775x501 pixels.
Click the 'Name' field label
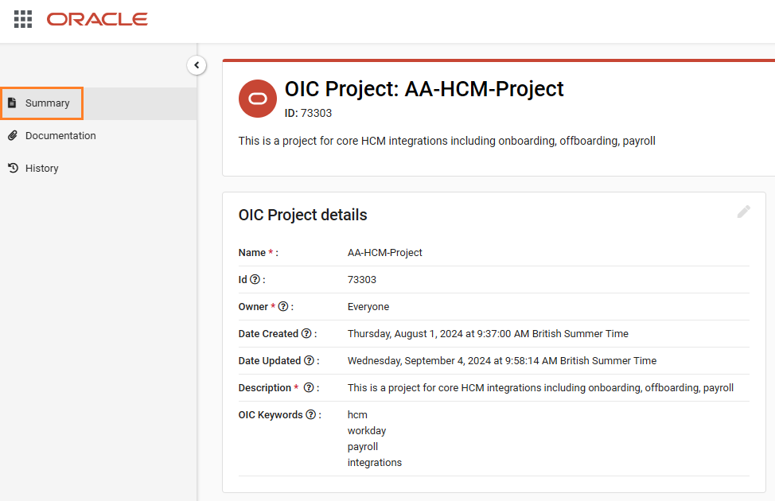tap(252, 252)
